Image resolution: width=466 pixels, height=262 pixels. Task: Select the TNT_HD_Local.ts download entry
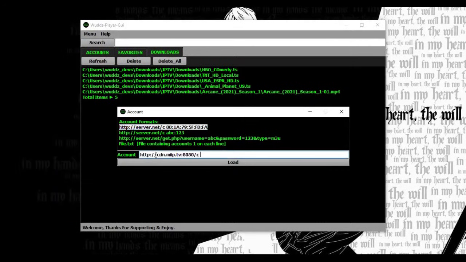pyautogui.click(x=161, y=75)
